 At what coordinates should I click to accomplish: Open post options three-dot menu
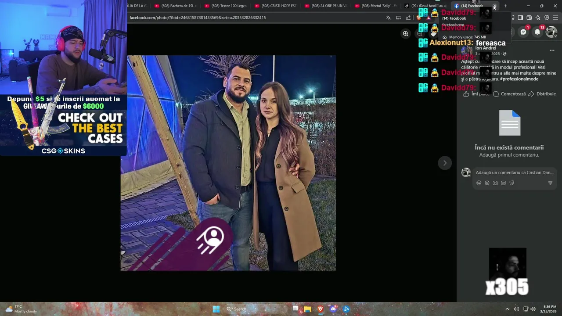(552, 50)
